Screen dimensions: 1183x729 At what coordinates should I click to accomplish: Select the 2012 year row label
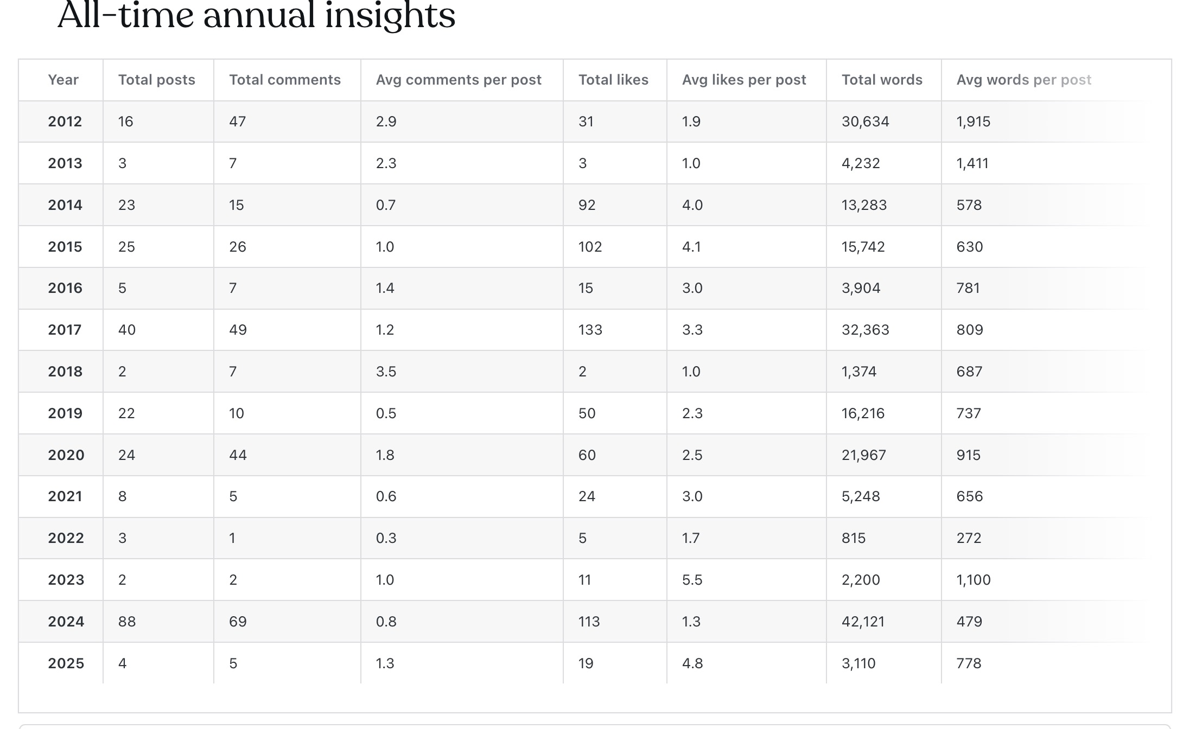[65, 121]
